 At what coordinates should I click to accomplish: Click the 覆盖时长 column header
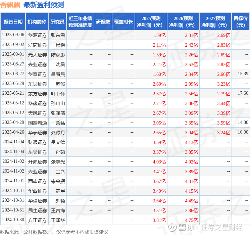click(123, 22)
